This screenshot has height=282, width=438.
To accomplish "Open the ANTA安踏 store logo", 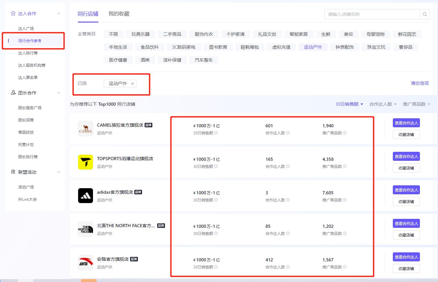I will [86, 263].
